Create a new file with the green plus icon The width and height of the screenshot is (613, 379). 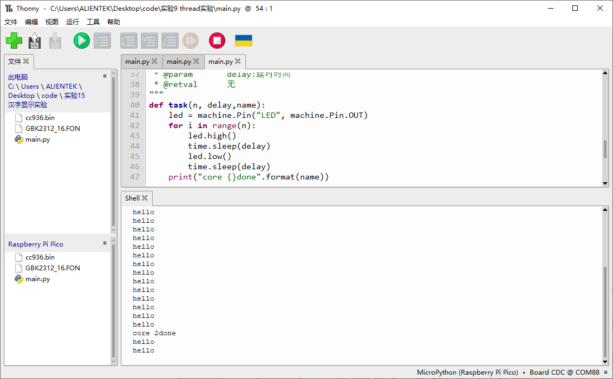(14, 41)
